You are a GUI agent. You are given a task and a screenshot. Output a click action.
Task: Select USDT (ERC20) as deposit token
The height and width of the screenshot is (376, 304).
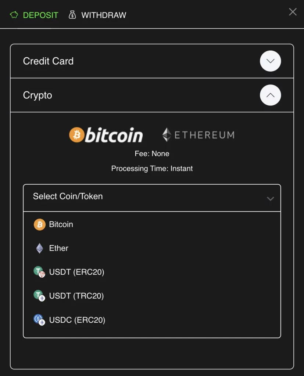77,272
